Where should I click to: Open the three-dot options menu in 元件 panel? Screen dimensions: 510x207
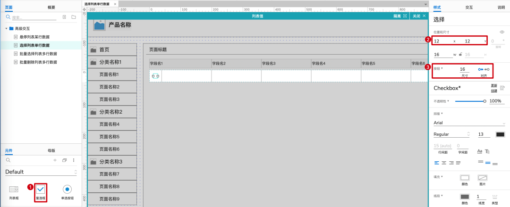74,160
